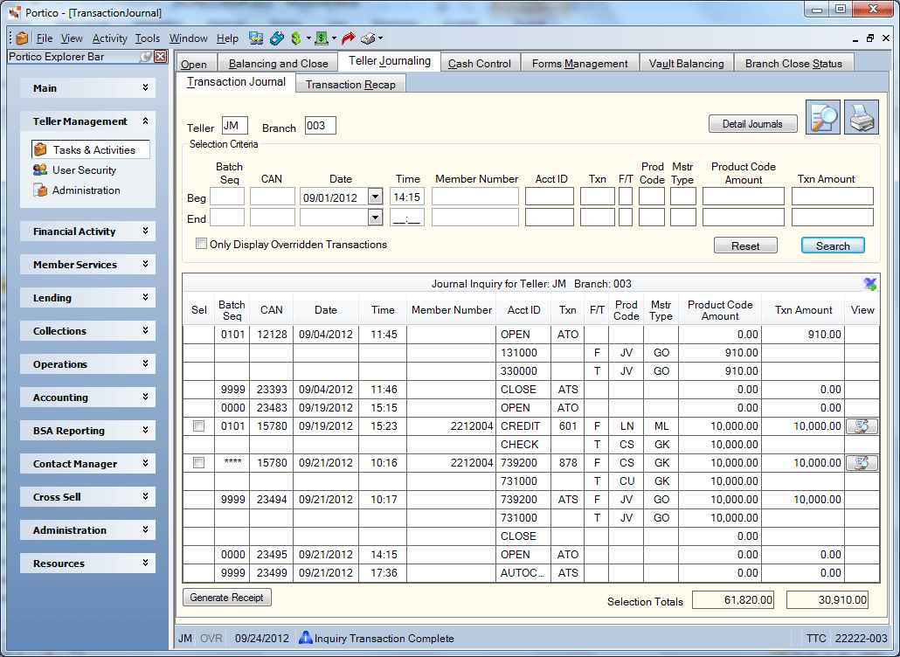Click the Search button

[833, 246]
